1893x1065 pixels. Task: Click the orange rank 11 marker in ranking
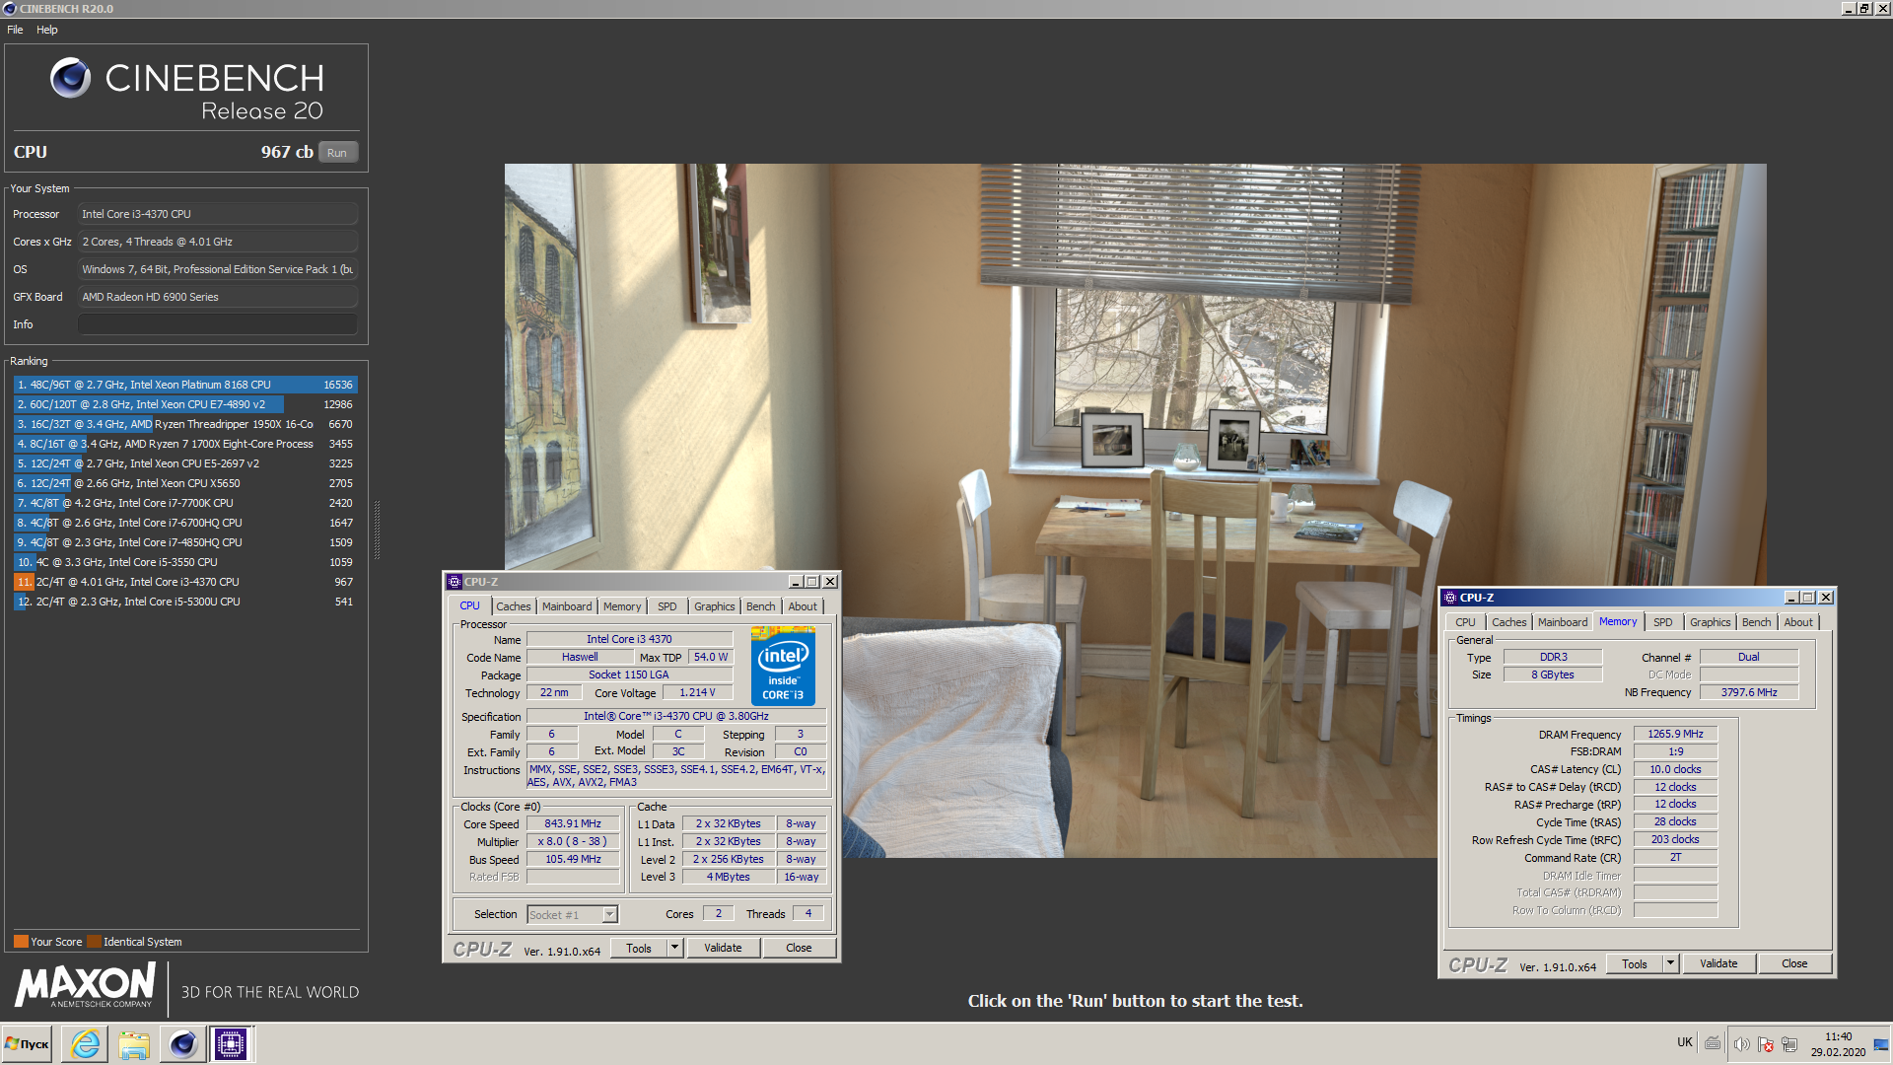[24, 582]
